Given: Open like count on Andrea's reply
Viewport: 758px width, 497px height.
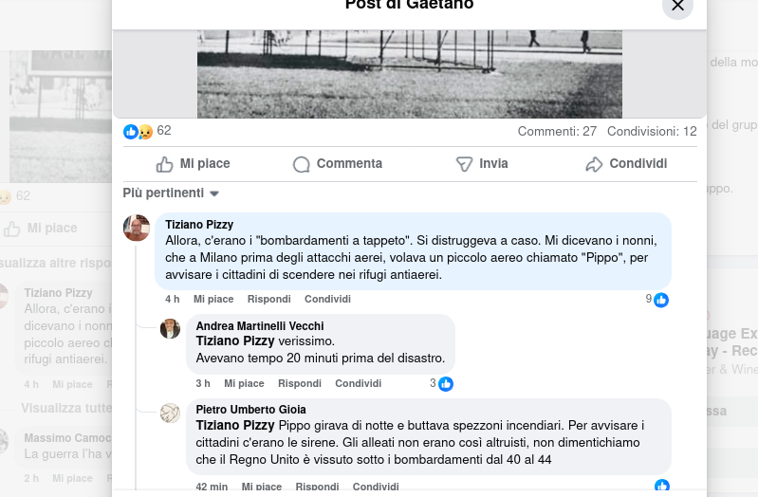Looking at the screenshot, I should (441, 384).
